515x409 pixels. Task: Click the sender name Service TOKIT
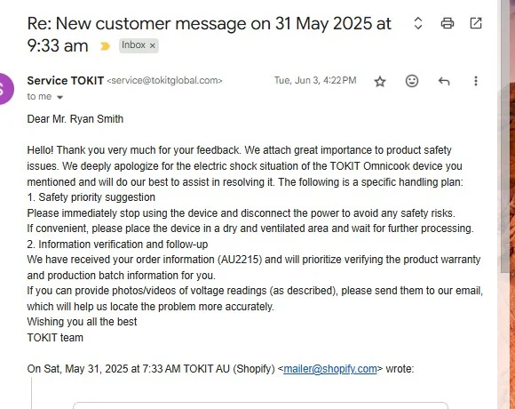pos(66,81)
